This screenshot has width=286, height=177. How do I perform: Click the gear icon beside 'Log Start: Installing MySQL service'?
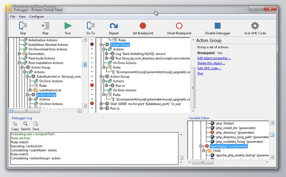coord(112,54)
